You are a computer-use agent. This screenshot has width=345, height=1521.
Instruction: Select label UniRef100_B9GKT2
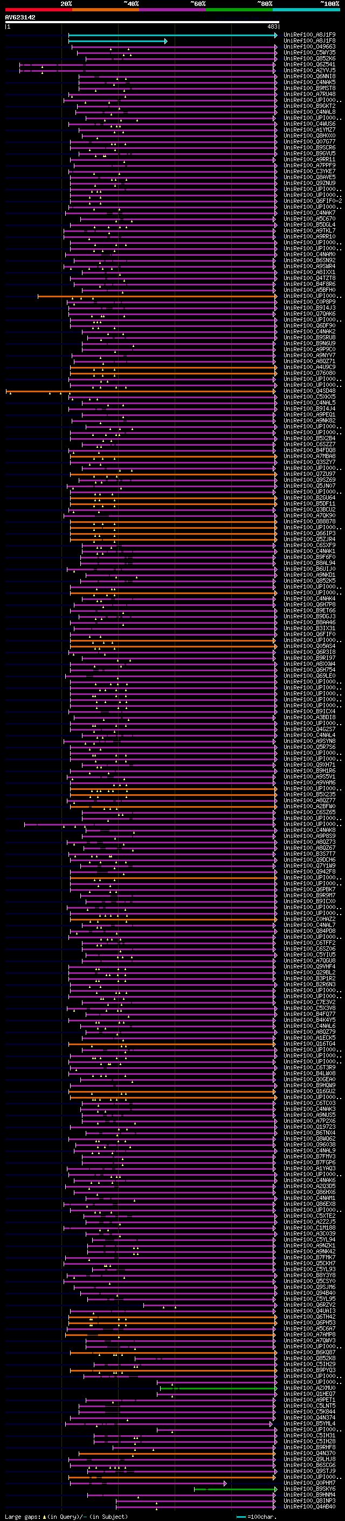pos(309,106)
